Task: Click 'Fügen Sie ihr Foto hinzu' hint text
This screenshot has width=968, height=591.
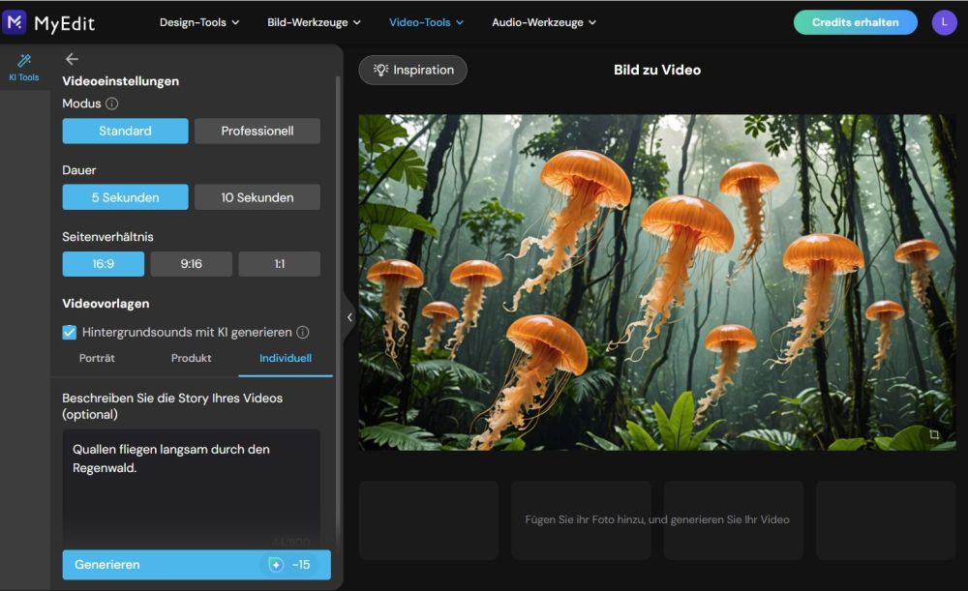Action: pos(657,520)
